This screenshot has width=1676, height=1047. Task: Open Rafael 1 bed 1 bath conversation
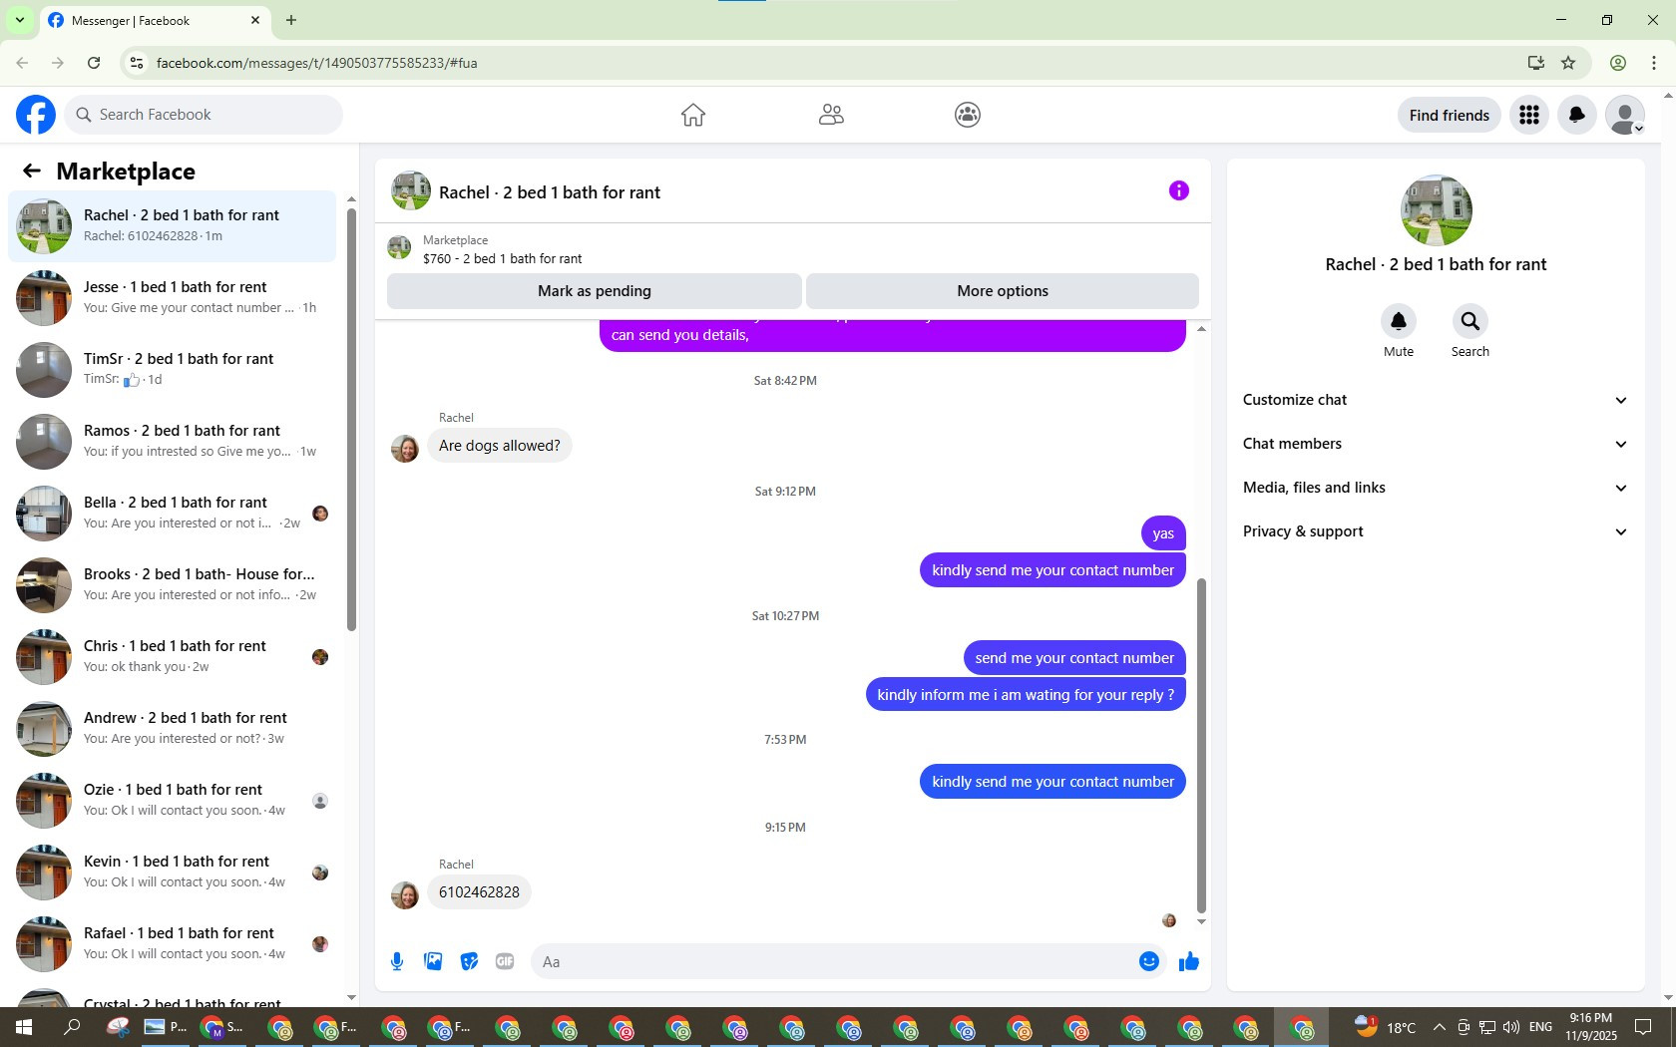[x=172, y=944]
